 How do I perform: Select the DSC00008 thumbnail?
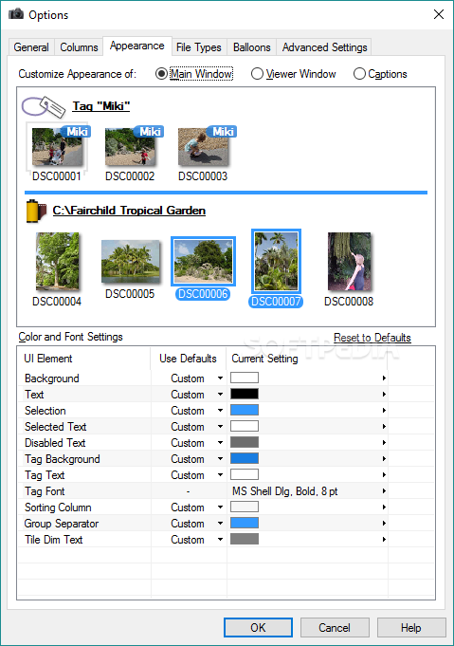349,261
